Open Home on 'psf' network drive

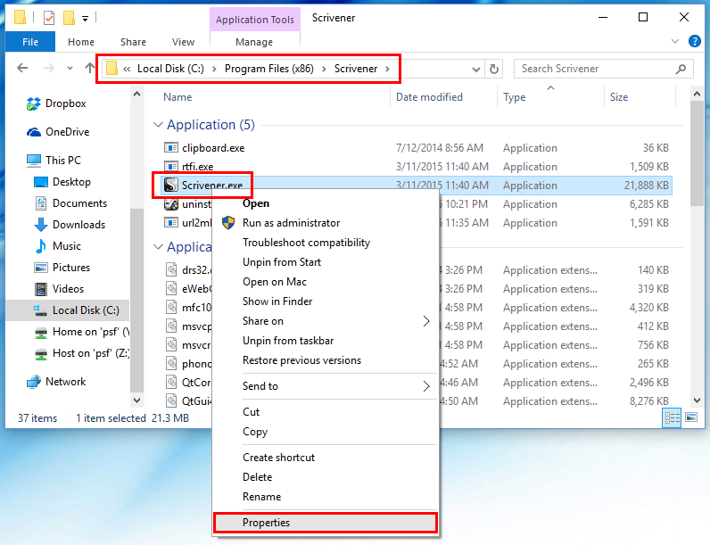coord(82,332)
